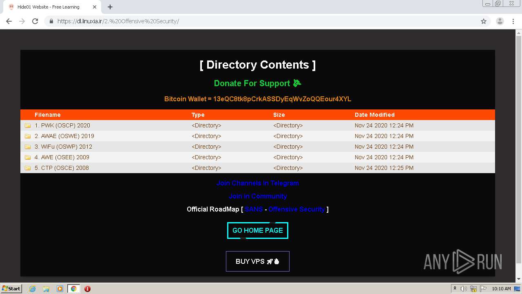Open the 5. CTP (OSCE) 2008 directory
Image resolution: width=522 pixels, height=294 pixels.
point(62,168)
